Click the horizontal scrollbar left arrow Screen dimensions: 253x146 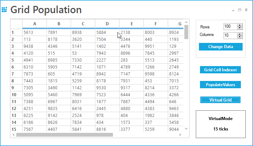click(x=14, y=135)
